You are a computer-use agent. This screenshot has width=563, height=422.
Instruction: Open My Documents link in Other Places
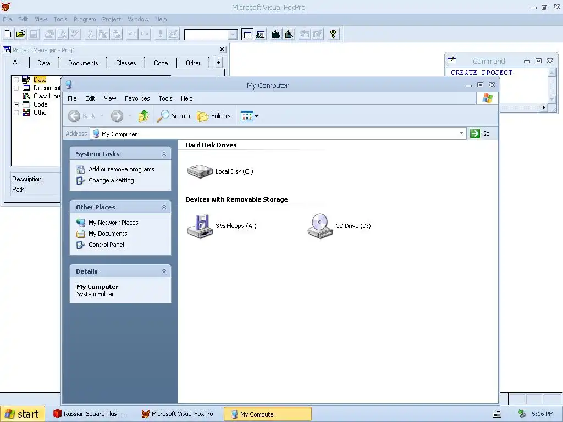pyautogui.click(x=108, y=234)
